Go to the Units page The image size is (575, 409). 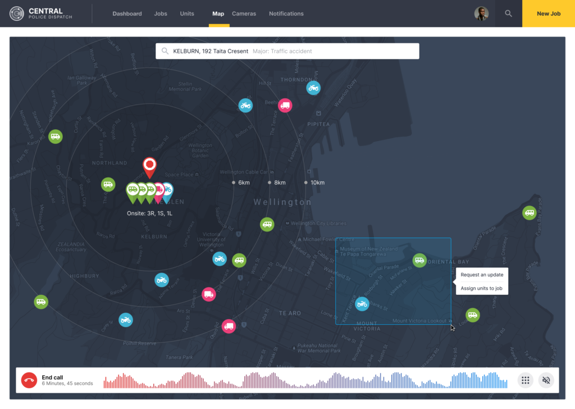187,13
